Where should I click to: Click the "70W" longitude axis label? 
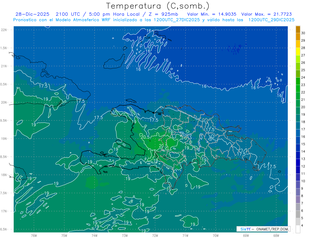click(215, 235)
